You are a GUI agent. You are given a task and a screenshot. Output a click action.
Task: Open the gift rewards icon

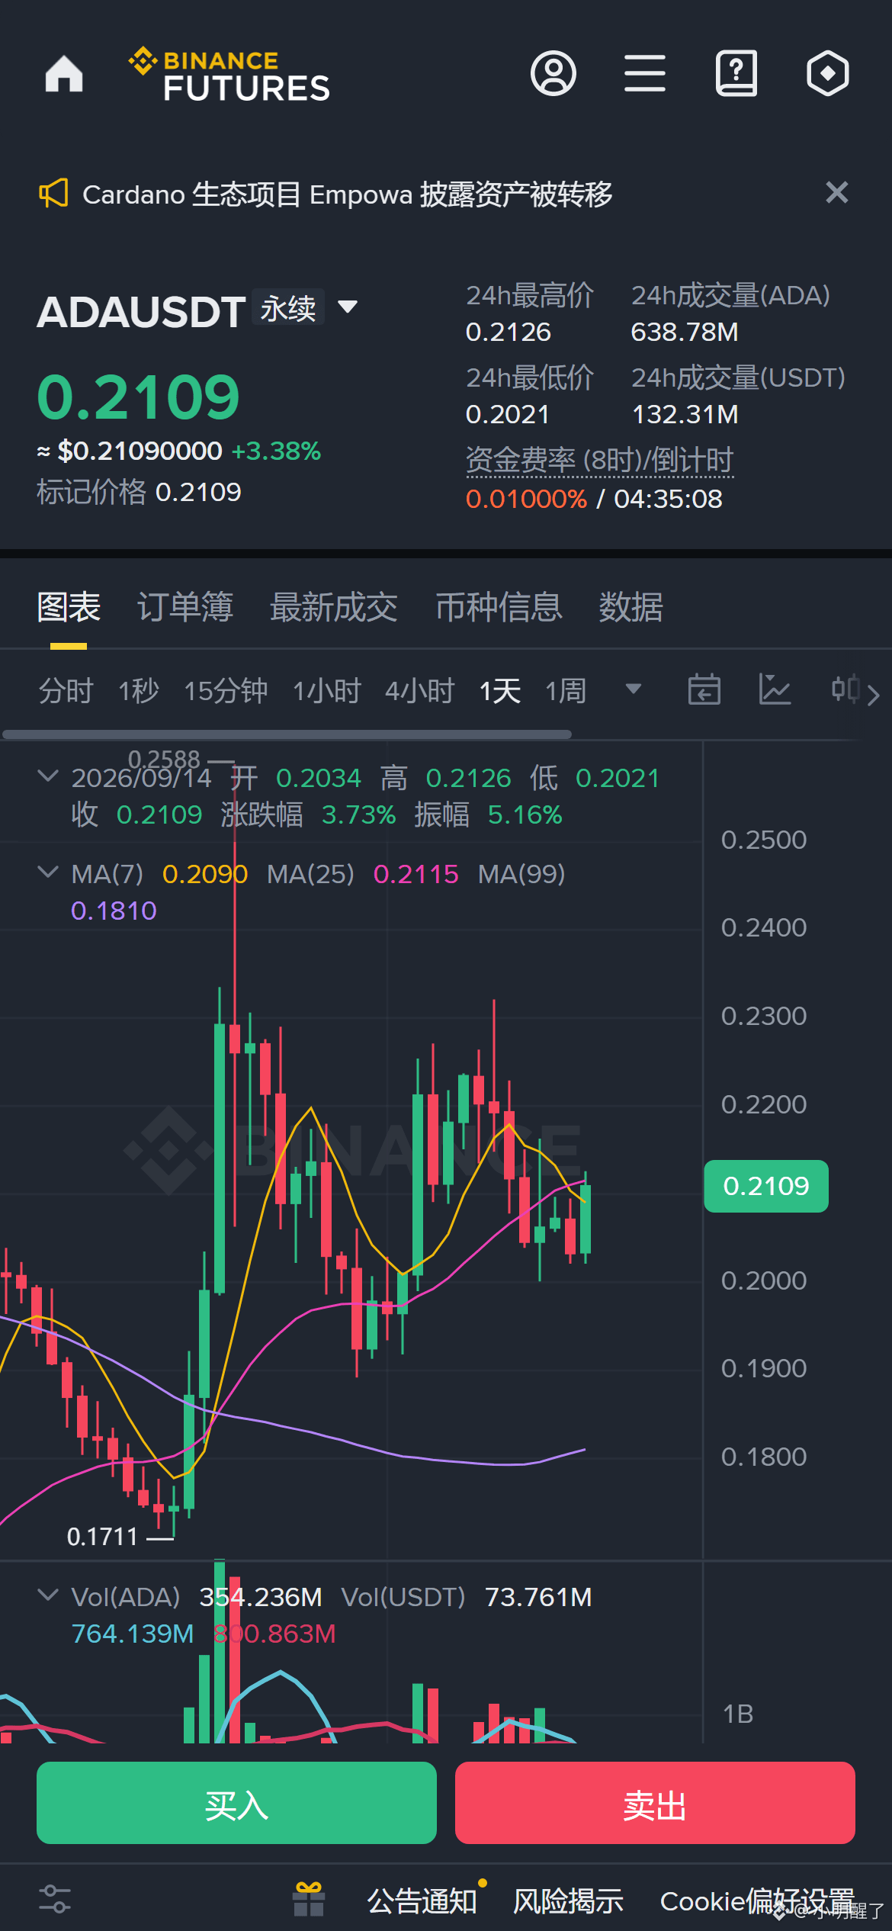pos(309,1899)
